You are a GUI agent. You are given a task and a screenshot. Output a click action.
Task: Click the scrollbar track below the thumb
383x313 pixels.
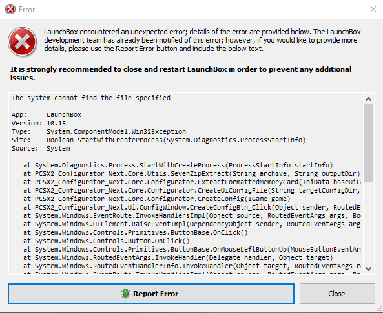(x=368, y=222)
